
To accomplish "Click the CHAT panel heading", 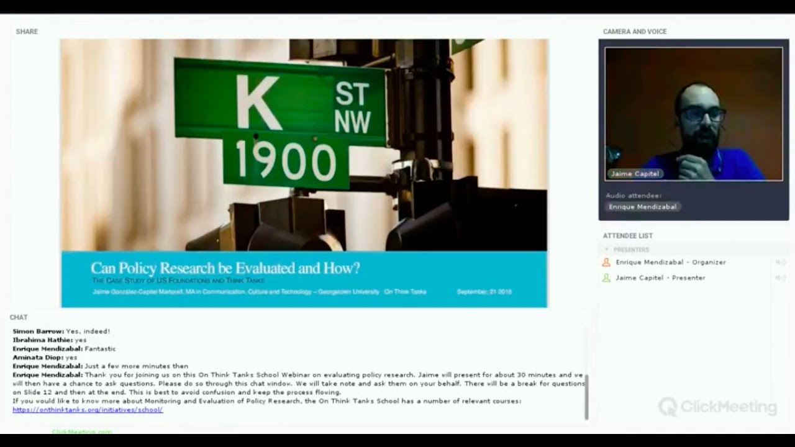I will 19,317.
